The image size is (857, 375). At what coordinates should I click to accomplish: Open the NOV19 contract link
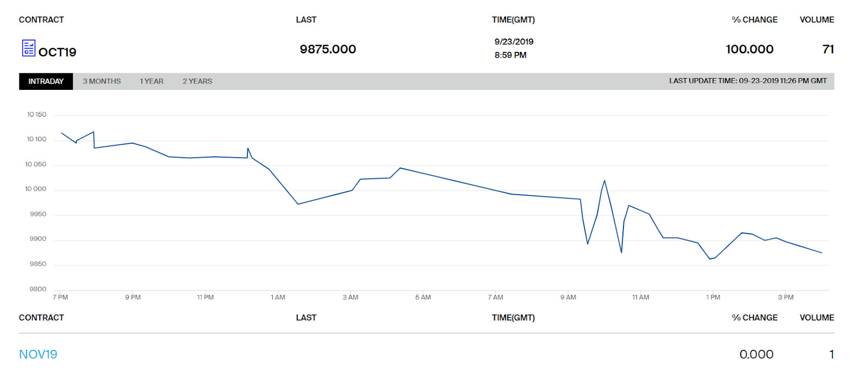(38, 354)
